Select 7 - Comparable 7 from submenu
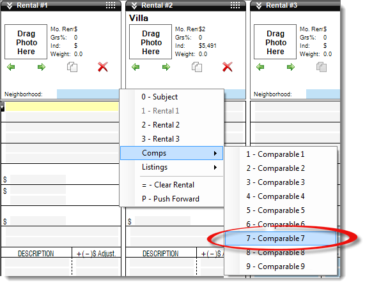365x285 pixels. [x=281, y=238]
